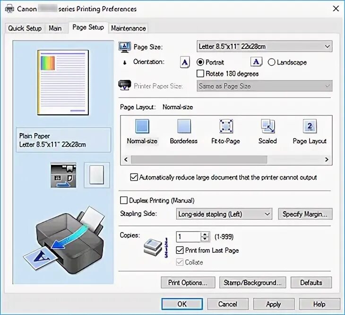Viewport: 345px width, 315px height.
Task: Click the Copies number input field
Action: pyautogui.click(x=189, y=237)
